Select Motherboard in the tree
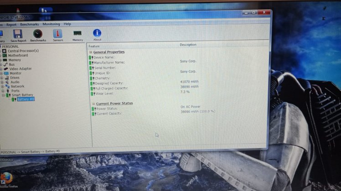 click(18, 55)
